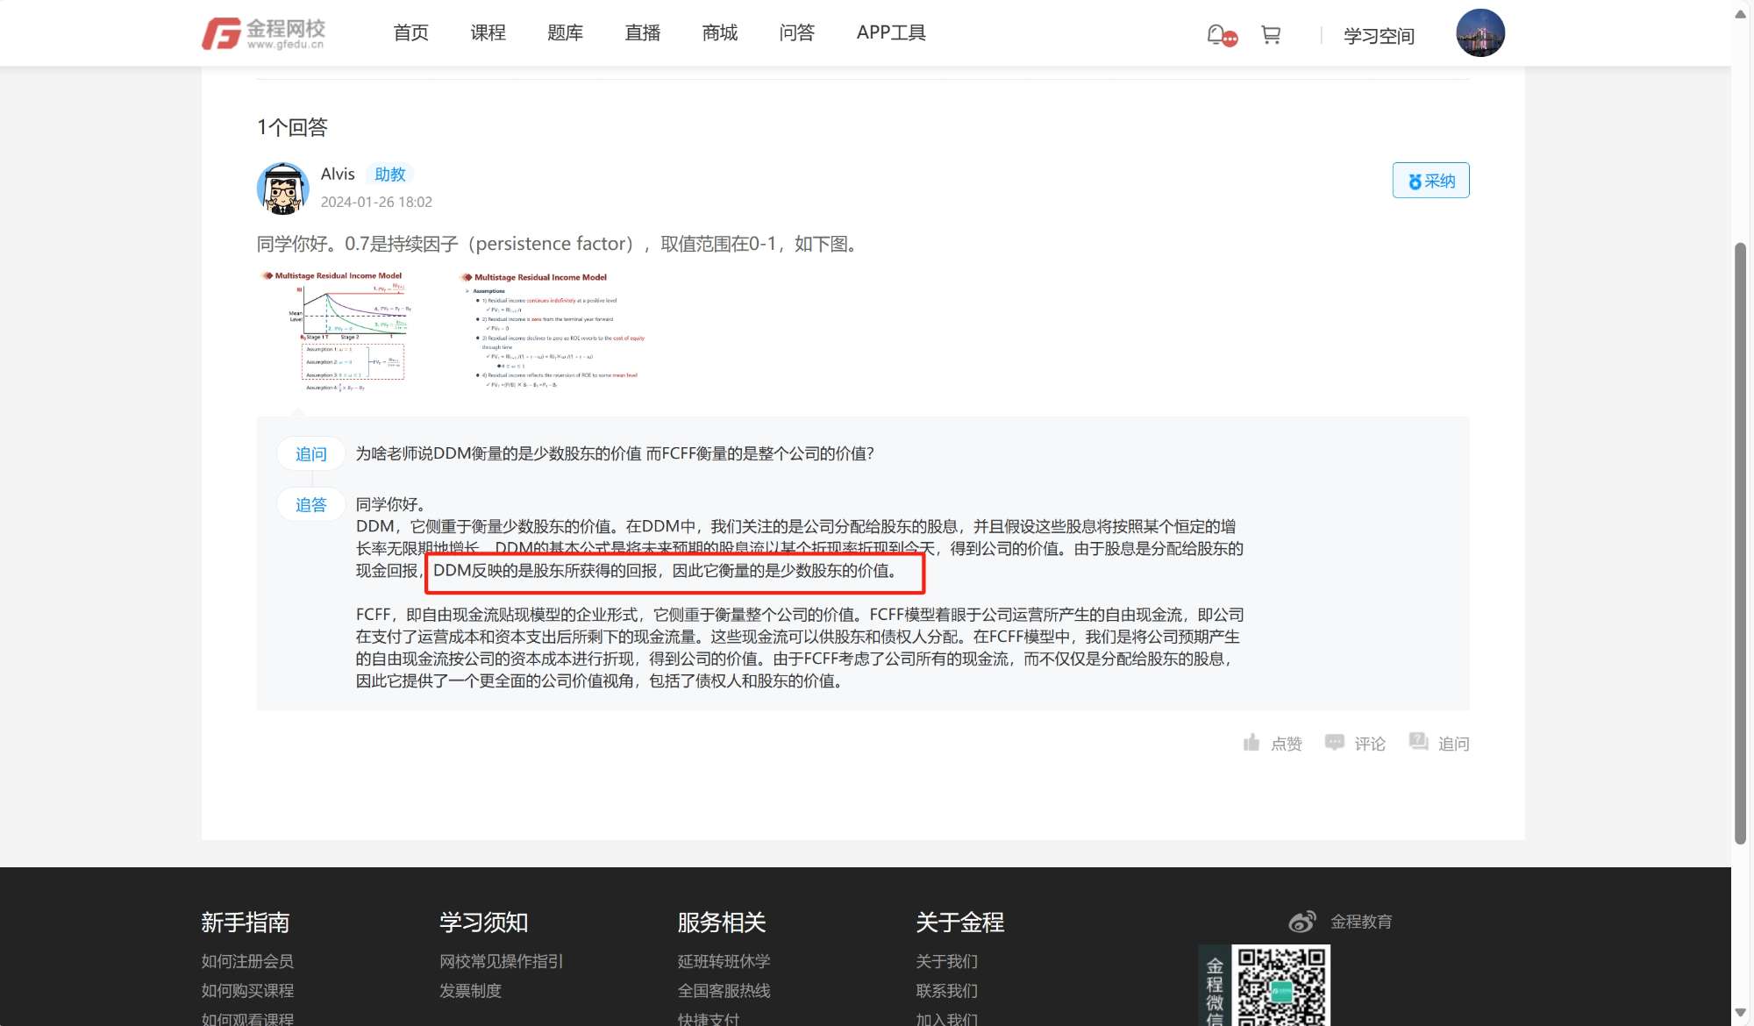Click the 采纳 accept answer button
This screenshot has height=1026, width=1754.
pos(1430,181)
